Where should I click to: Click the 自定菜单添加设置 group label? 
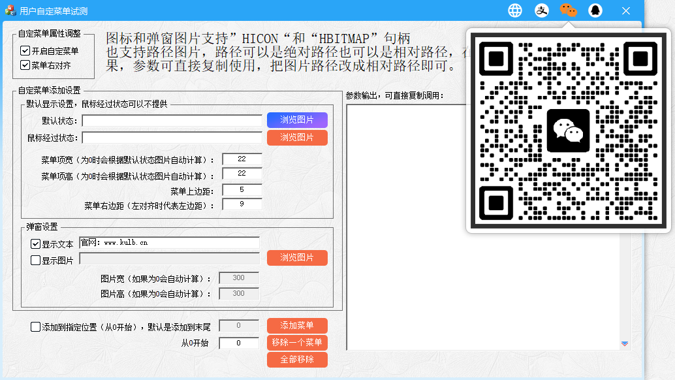pyautogui.click(x=49, y=90)
